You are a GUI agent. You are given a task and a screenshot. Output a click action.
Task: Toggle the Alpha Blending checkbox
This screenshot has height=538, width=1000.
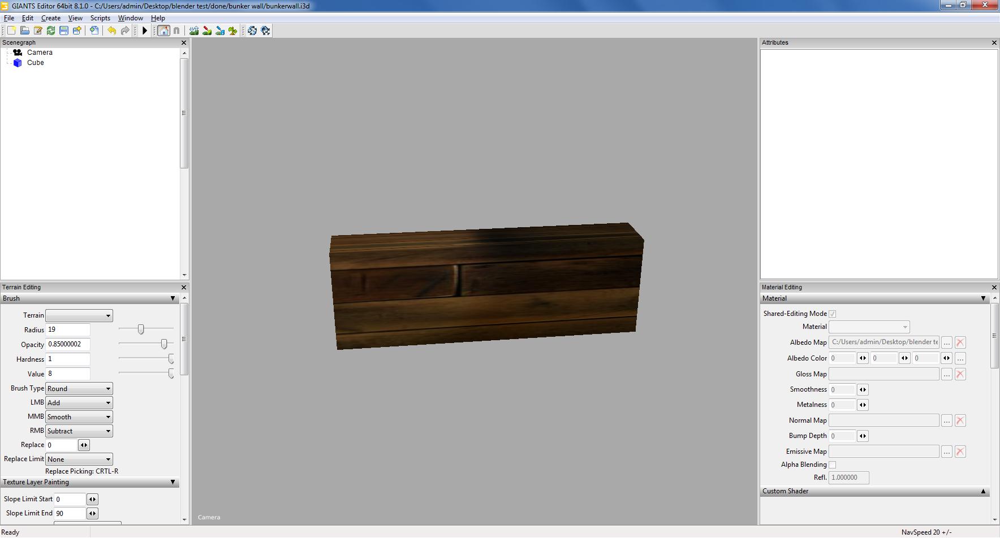click(832, 465)
